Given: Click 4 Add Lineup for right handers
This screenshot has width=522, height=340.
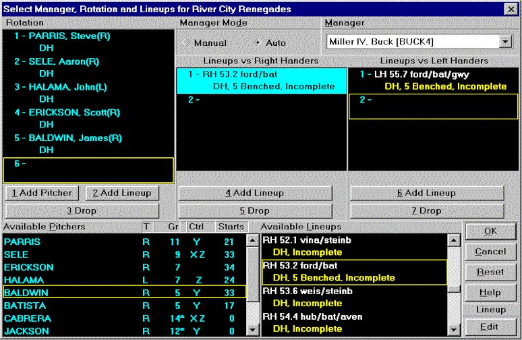Looking at the screenshot, I should click(x=254, y=193).
